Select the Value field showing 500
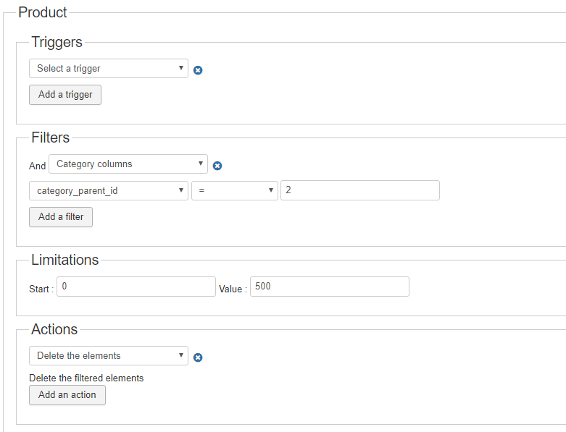The height and width of the screenshot is (432, 566). click(330, 287)
